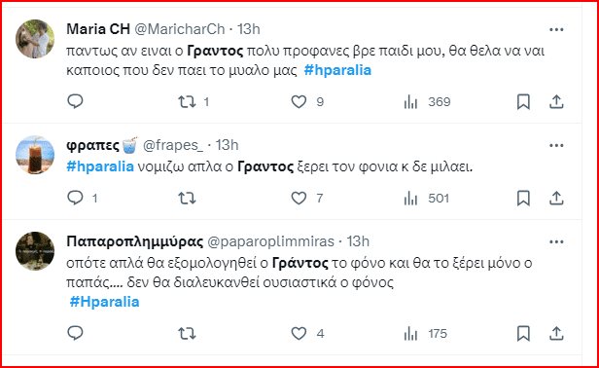Screen dimensions: 599x368
Task: Share Maria CH's tweet
Action: pos(556,102)
